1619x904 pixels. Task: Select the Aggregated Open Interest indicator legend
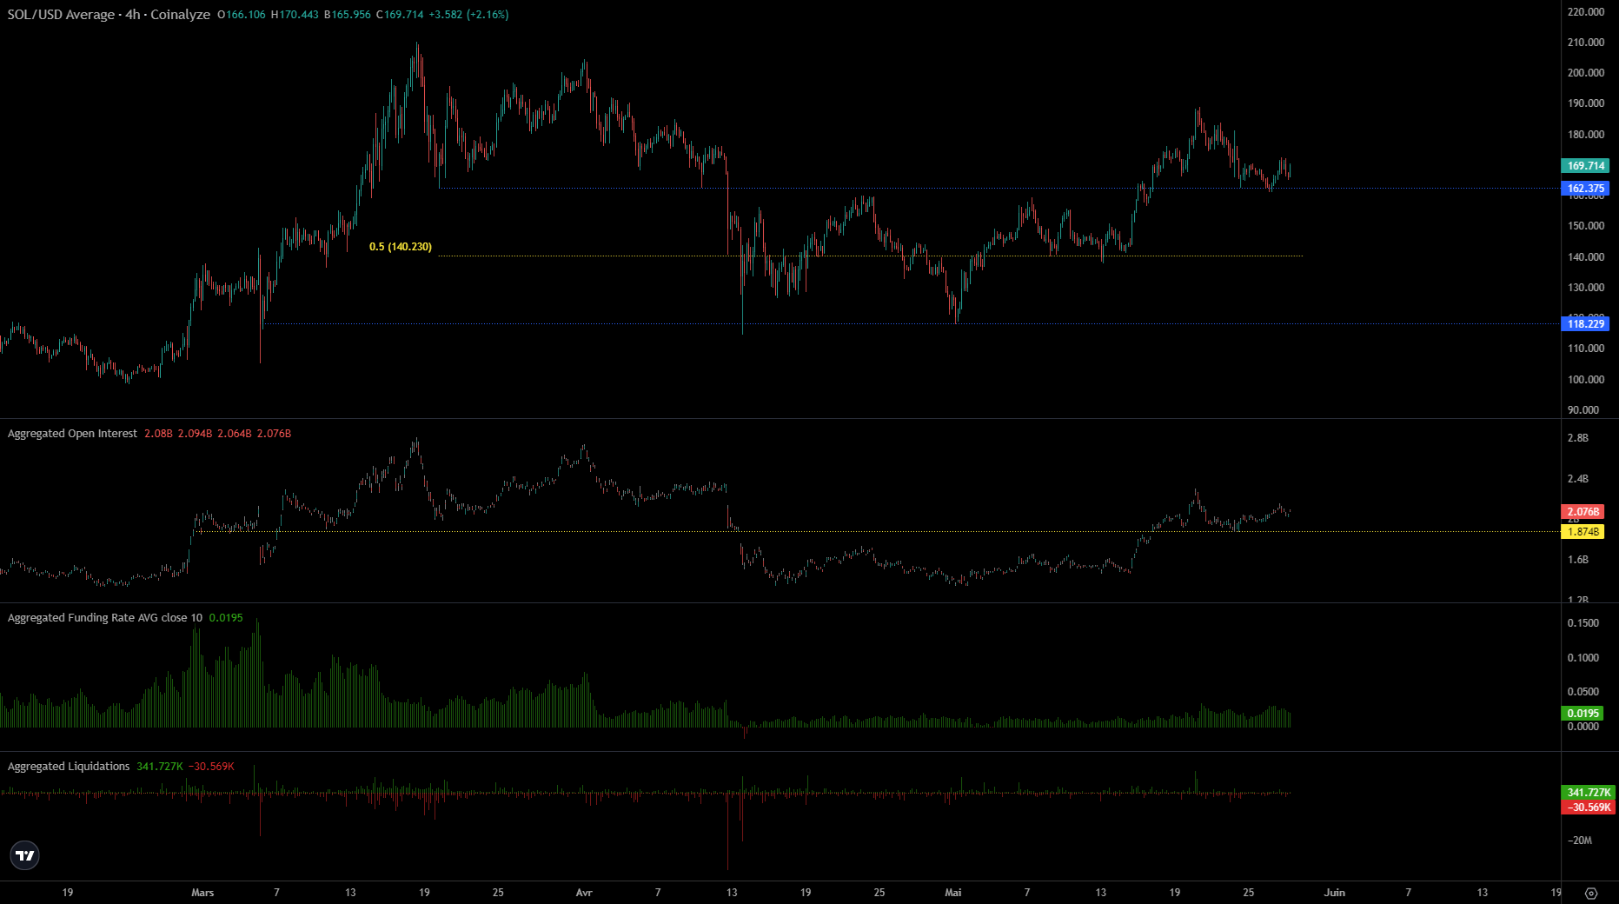pyautogui.click(x=72, y=434)
